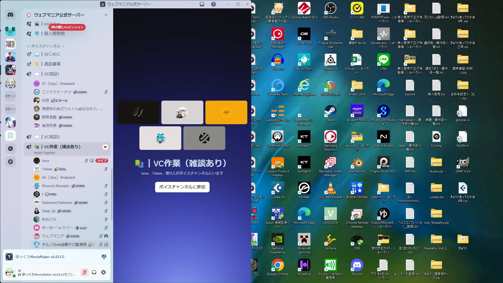Click the ボイスチャンネルに参加 button
This screenshot has height=283, width=503.
[x=182, y=187]
